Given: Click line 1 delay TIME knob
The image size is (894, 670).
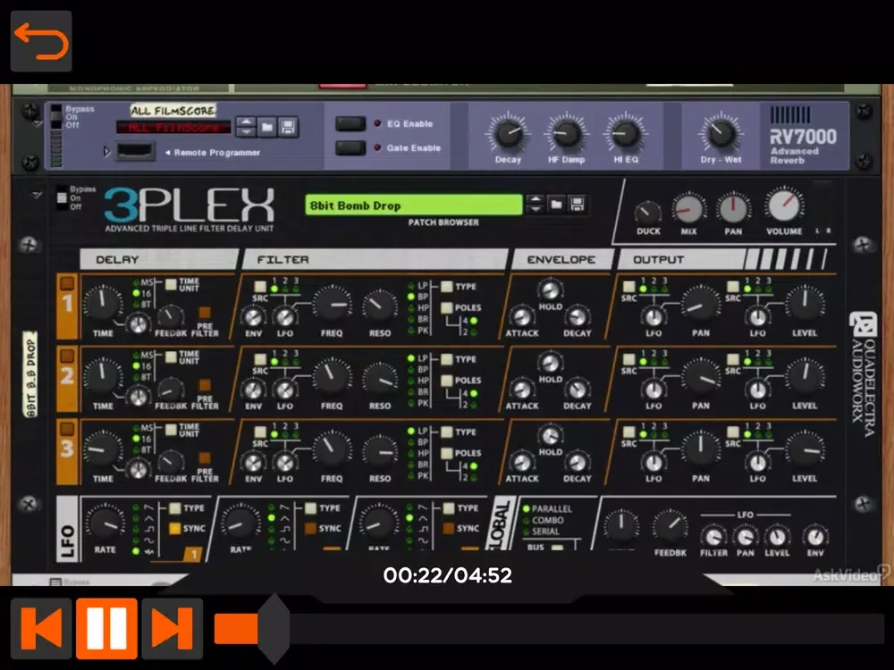Looking at the screenshot, I should coord(103,302).
